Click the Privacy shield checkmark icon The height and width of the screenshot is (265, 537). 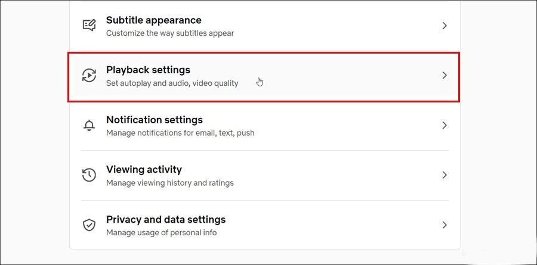89,225
